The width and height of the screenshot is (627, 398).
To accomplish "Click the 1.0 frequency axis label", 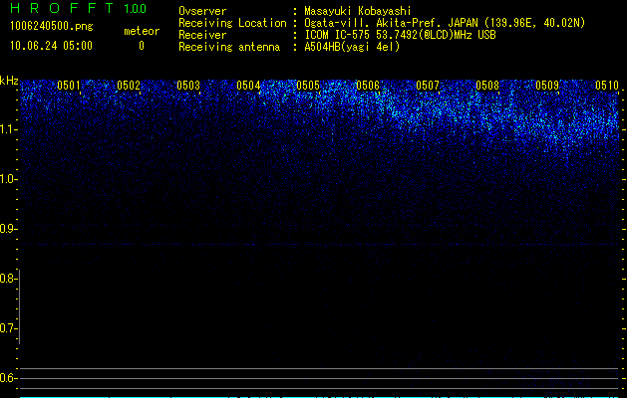I will [8, 179].
